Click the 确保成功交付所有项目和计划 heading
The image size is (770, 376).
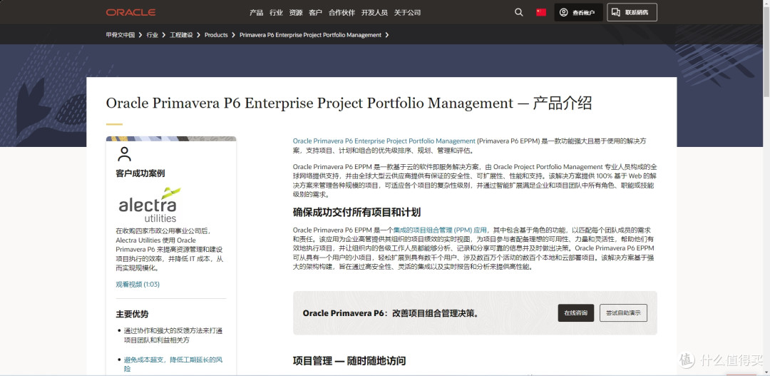point(356,213)
